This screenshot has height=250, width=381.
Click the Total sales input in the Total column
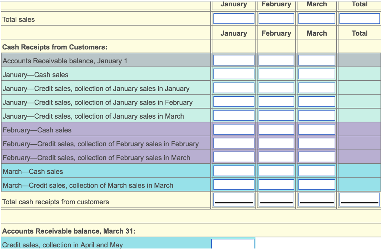359,18
